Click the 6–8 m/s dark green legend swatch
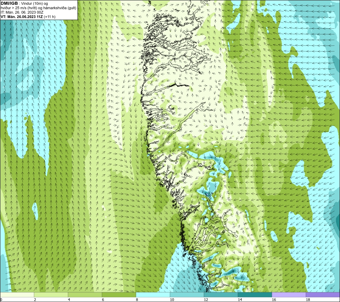340x302 pixels. click(119, 295)
